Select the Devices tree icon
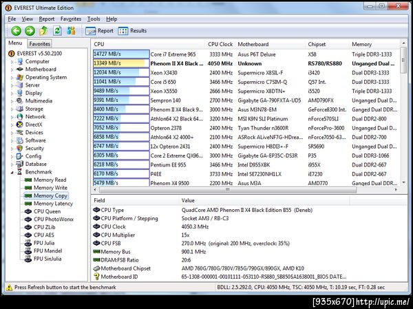Viewport: 413px width, 309px height. pyautogui.click(x=19, y=133)
